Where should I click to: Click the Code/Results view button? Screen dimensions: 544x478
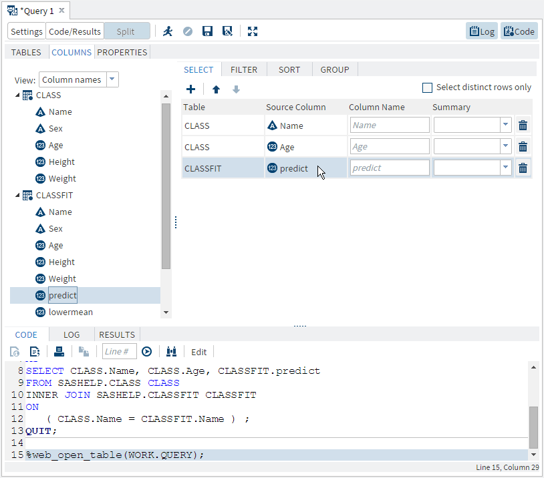[74, 31]
